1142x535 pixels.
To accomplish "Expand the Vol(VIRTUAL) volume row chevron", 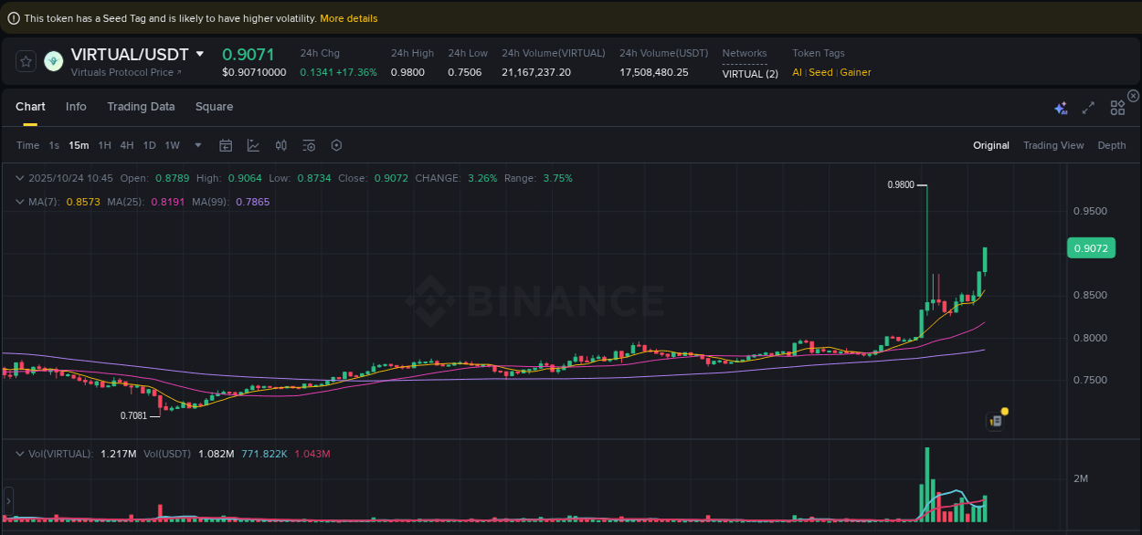I will pos(20,453).
